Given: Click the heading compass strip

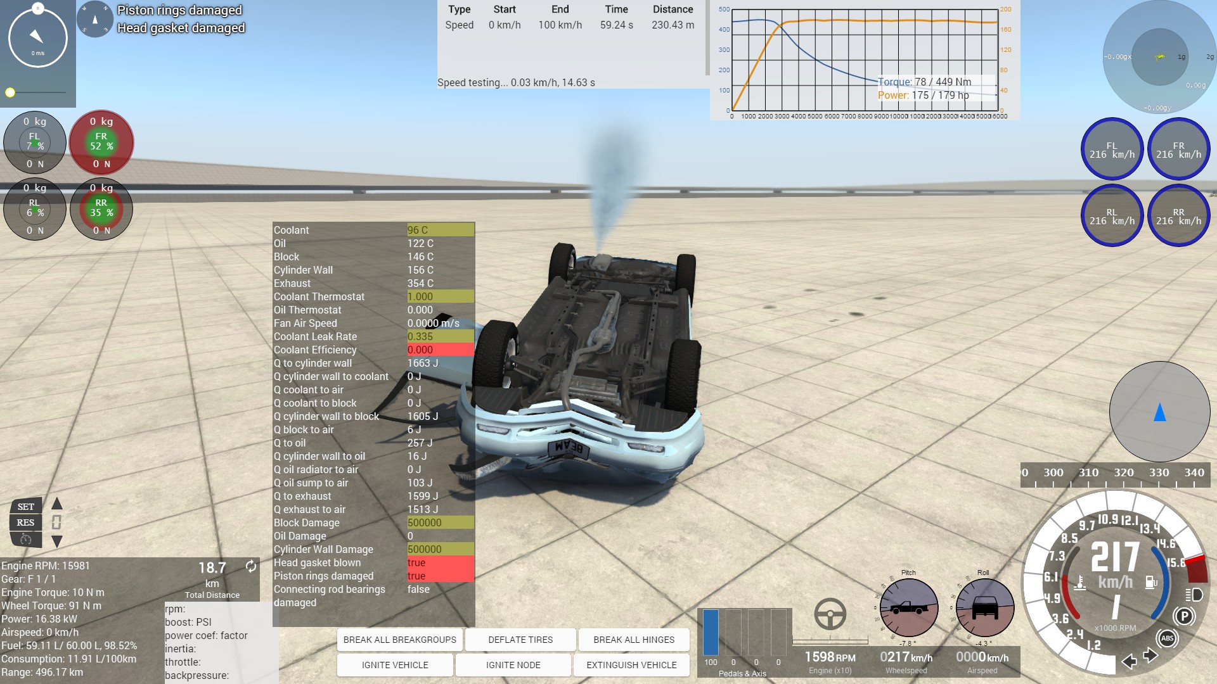Looking at the screenshot, I should [1116, 476].
